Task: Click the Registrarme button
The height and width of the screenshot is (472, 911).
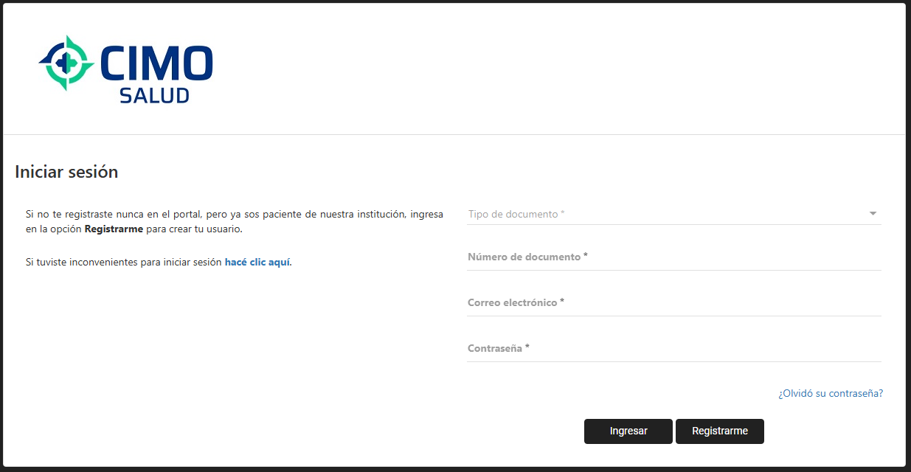Action: click(x=719, y=431)
